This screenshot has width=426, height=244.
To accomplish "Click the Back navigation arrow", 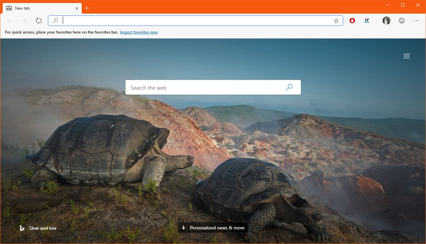I will [10, 21].
